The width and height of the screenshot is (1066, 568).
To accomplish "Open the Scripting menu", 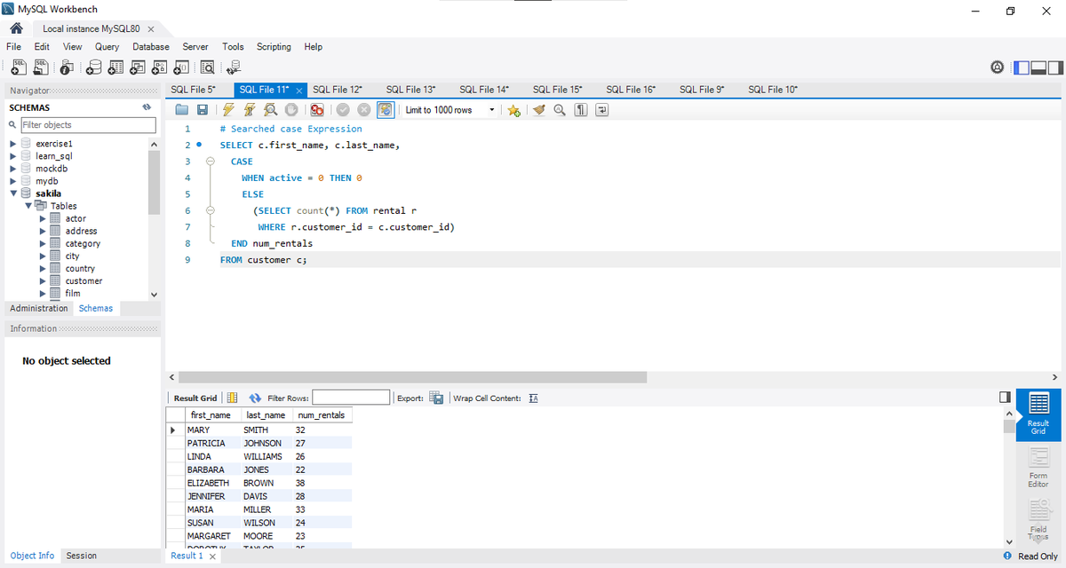I will (274, 46).
